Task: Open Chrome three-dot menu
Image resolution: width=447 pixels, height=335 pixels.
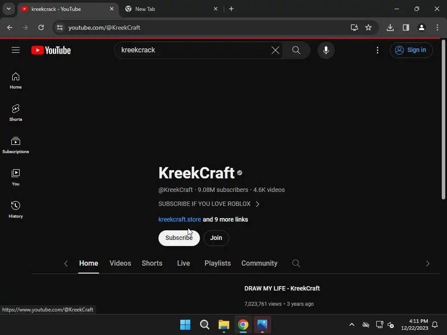Action: click(437, 27)
